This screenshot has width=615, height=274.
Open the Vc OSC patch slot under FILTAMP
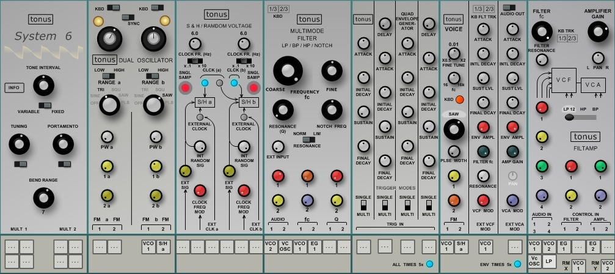[x=534, y=261]
